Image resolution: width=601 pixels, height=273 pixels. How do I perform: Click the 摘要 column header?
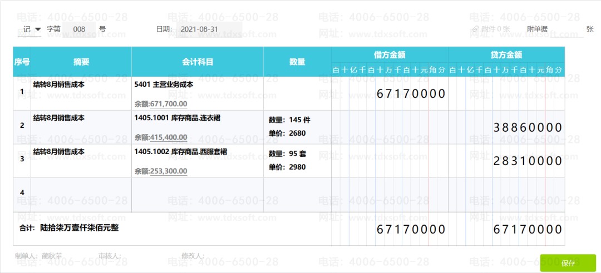click(x=81, y=62)
